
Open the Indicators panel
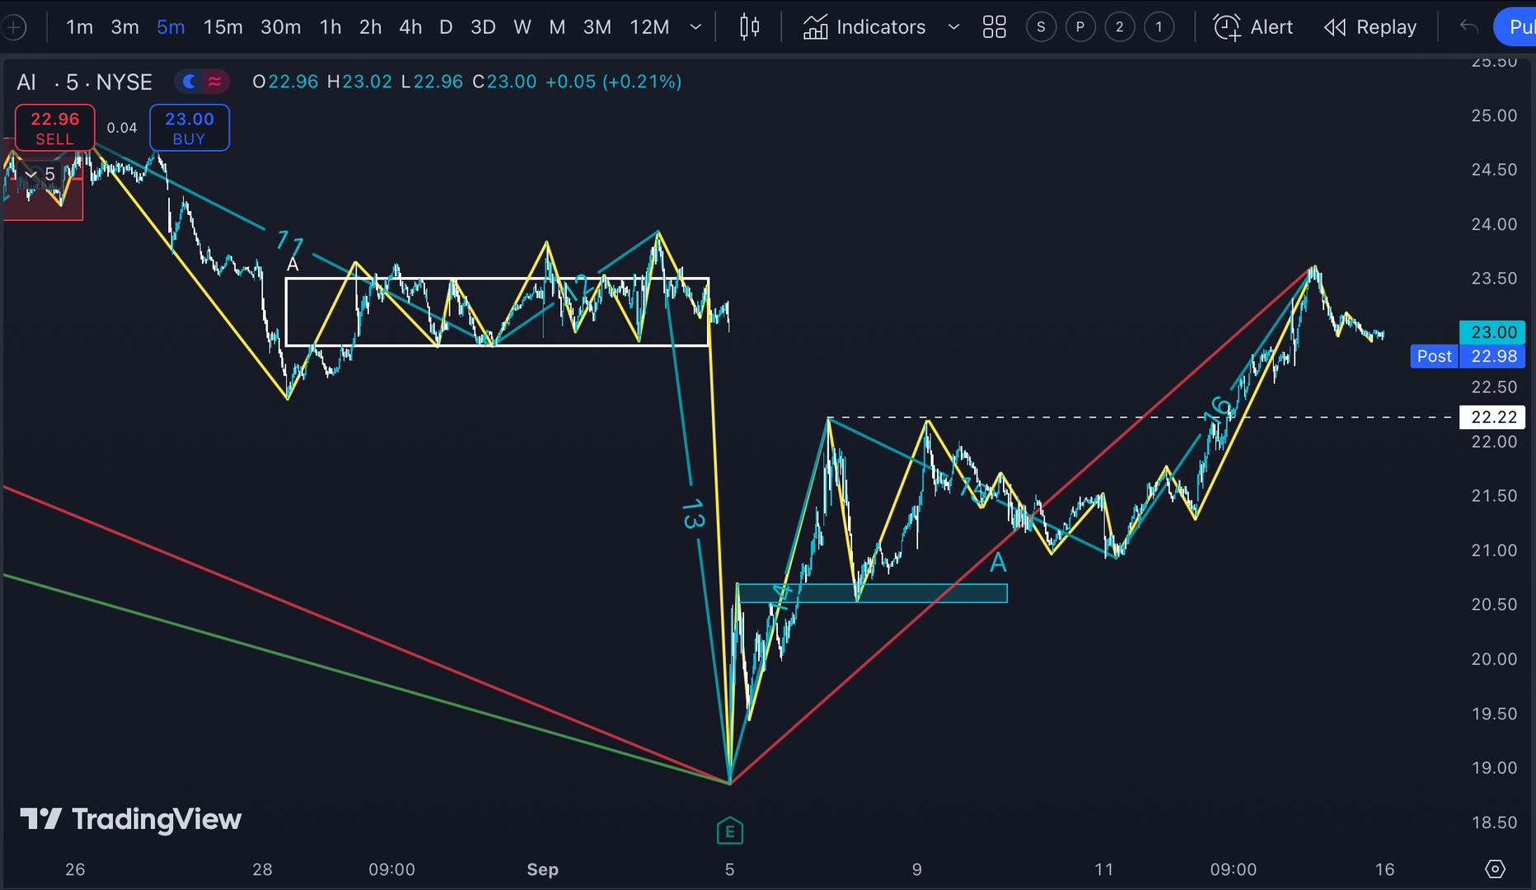pos(865,27)
